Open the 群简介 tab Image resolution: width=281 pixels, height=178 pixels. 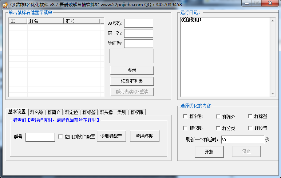click(x=54, y=112)
